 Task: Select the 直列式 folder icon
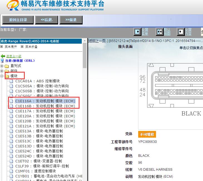7,66
